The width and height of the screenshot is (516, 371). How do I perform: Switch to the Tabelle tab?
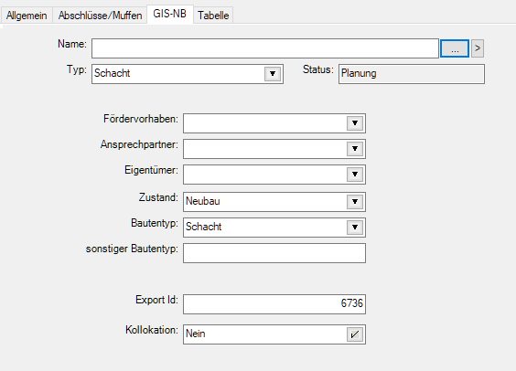click(x=213, y=16)
